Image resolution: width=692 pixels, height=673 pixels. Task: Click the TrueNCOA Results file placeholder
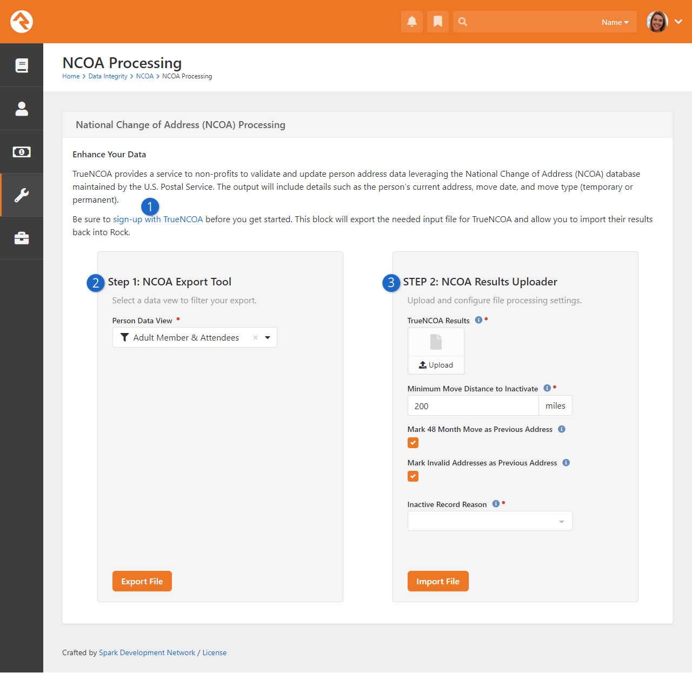point(436,342)
